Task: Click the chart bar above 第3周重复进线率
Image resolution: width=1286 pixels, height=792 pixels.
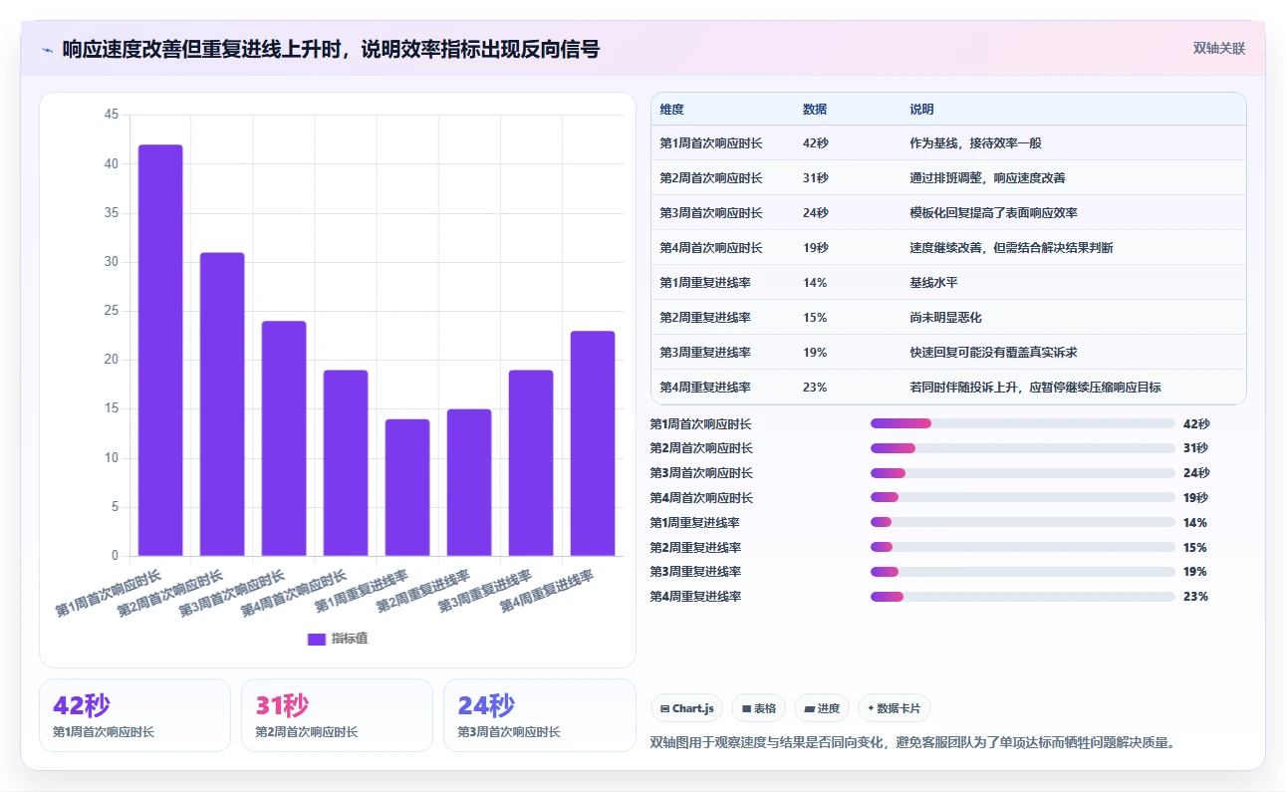Action: click(x=531, y=462)
